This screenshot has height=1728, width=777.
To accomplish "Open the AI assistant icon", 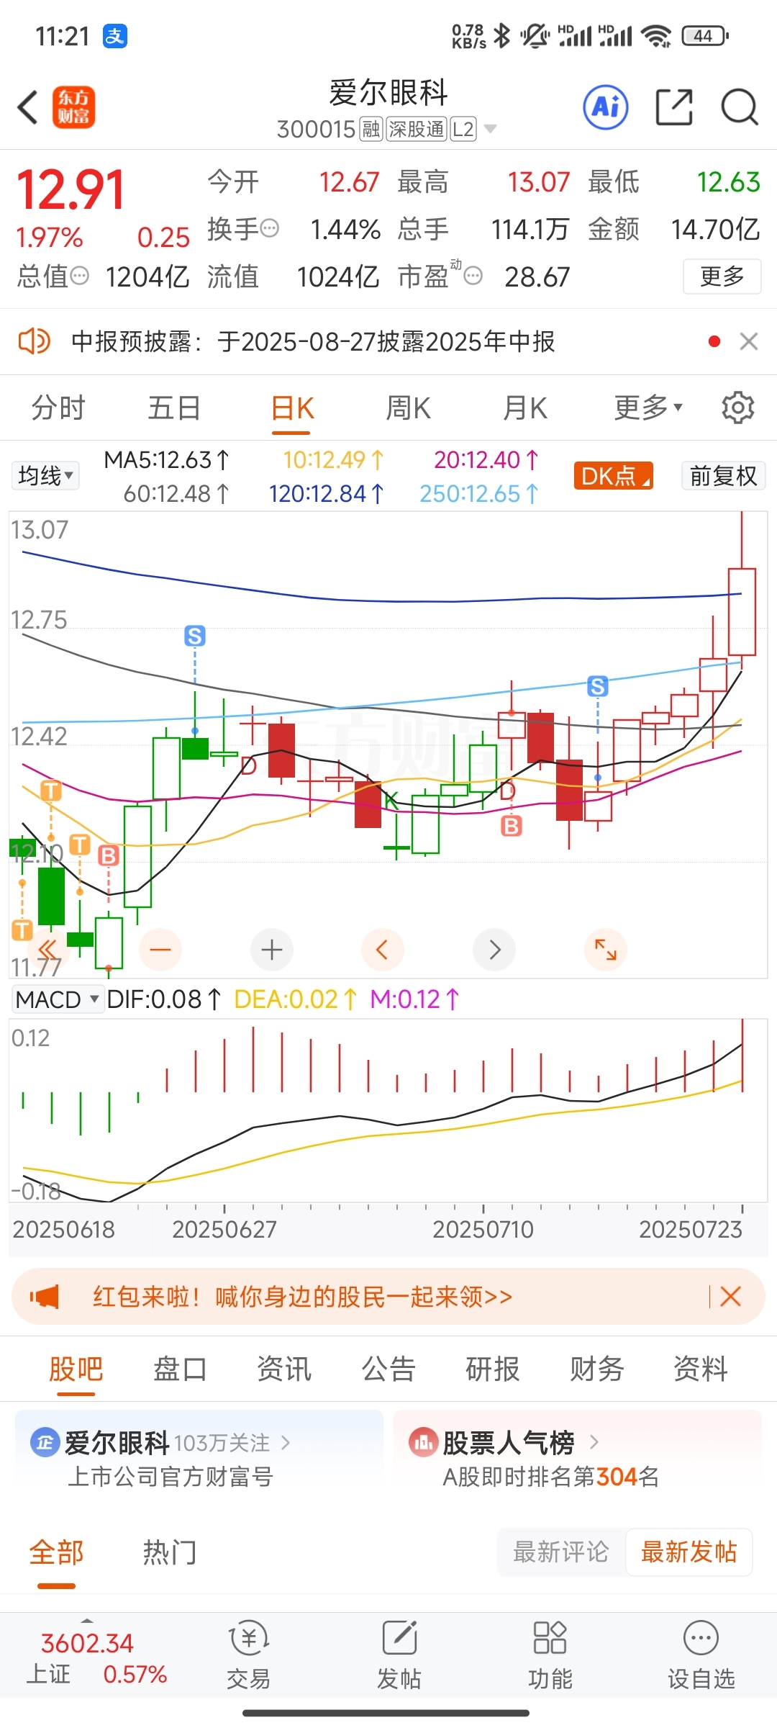I will (x=606, y=107).
